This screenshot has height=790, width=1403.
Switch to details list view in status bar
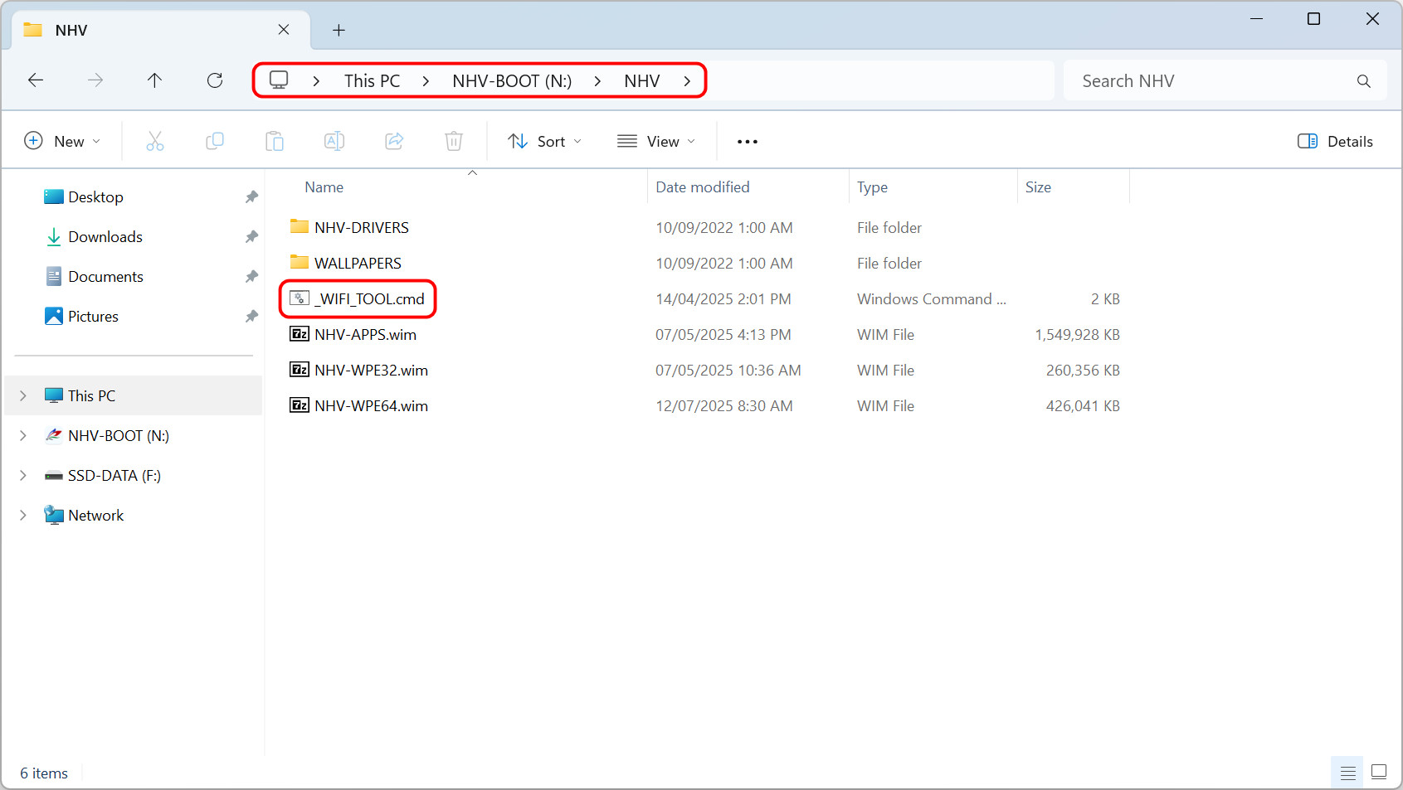(x=1348, y=773)
